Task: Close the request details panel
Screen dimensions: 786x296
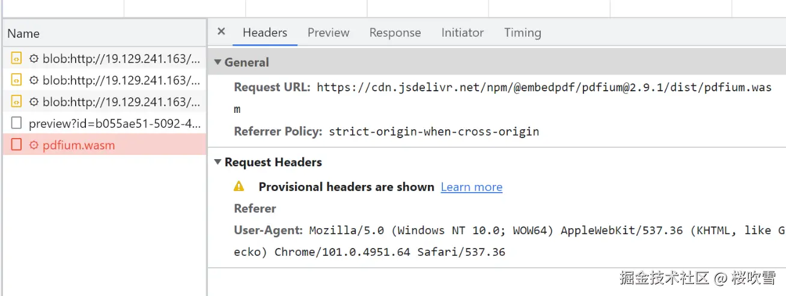Action: coord(221,32)
